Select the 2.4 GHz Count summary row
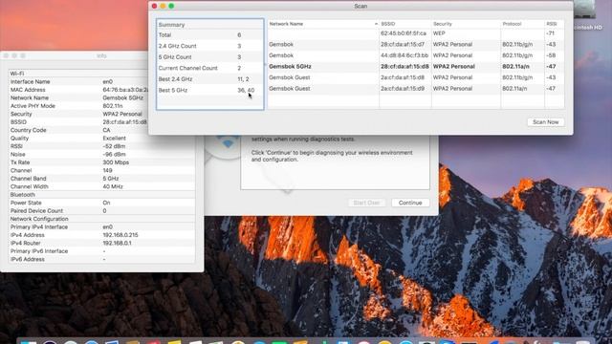The height and width of the screenshot is (344, 612). (210, 46)
